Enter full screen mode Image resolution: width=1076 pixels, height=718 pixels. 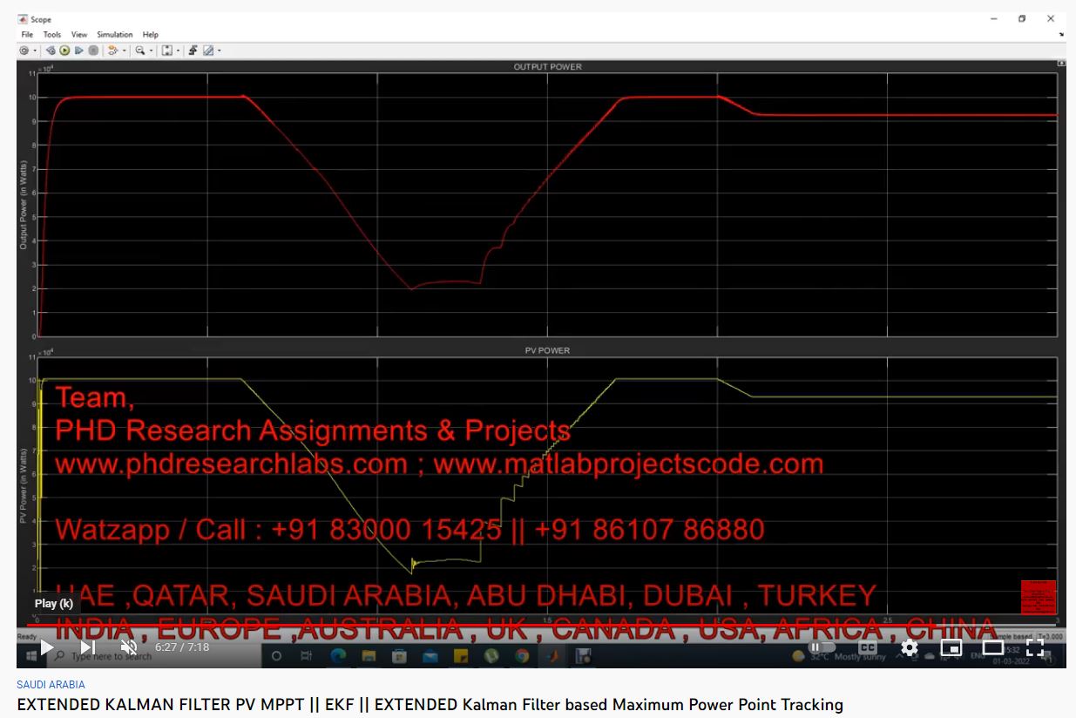[x=1034, y=647]
